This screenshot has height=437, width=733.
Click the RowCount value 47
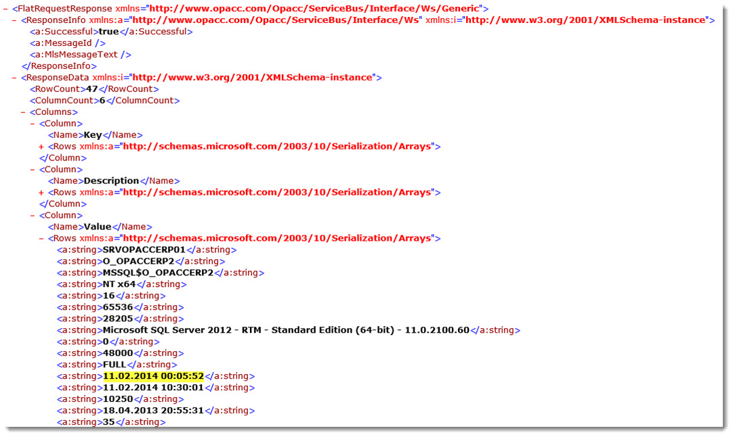(91, 89)
